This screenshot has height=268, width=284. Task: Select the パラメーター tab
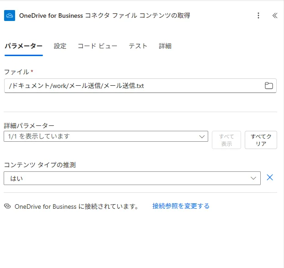click(24, 46)
